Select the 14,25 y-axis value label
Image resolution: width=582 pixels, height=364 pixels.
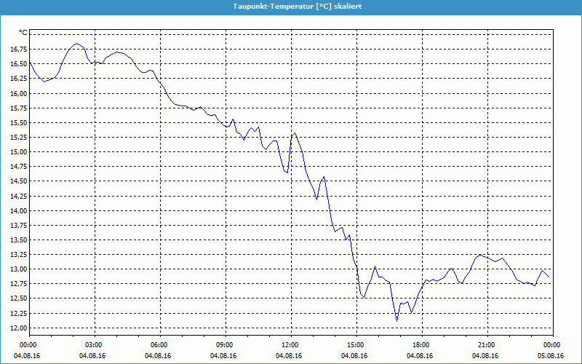[x=17, y=196]
